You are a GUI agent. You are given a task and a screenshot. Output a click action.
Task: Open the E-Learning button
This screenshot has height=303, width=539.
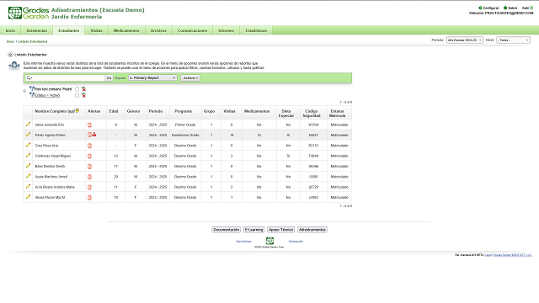[253, 230]
